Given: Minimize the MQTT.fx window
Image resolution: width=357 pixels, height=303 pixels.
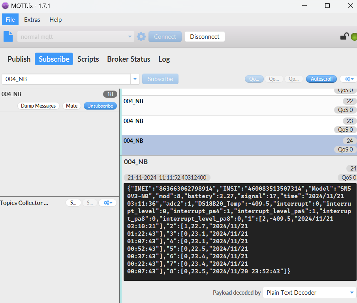Looking at the screenshot, I should click(x=304, y=6).
